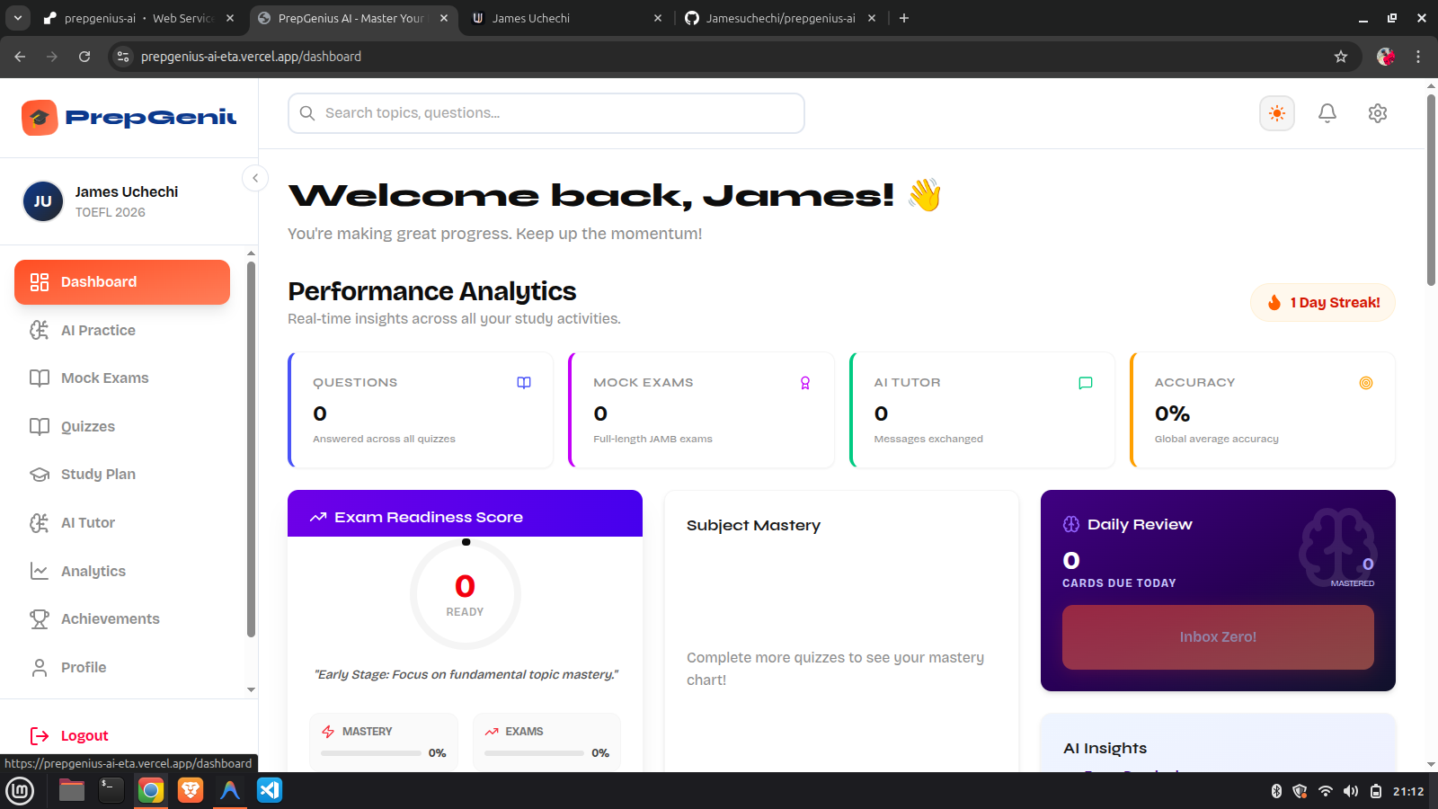Click the sidebar scroll down arrow
This screenshot has width=1438, height=809.
pyautogui.click(x=251, y=689)
